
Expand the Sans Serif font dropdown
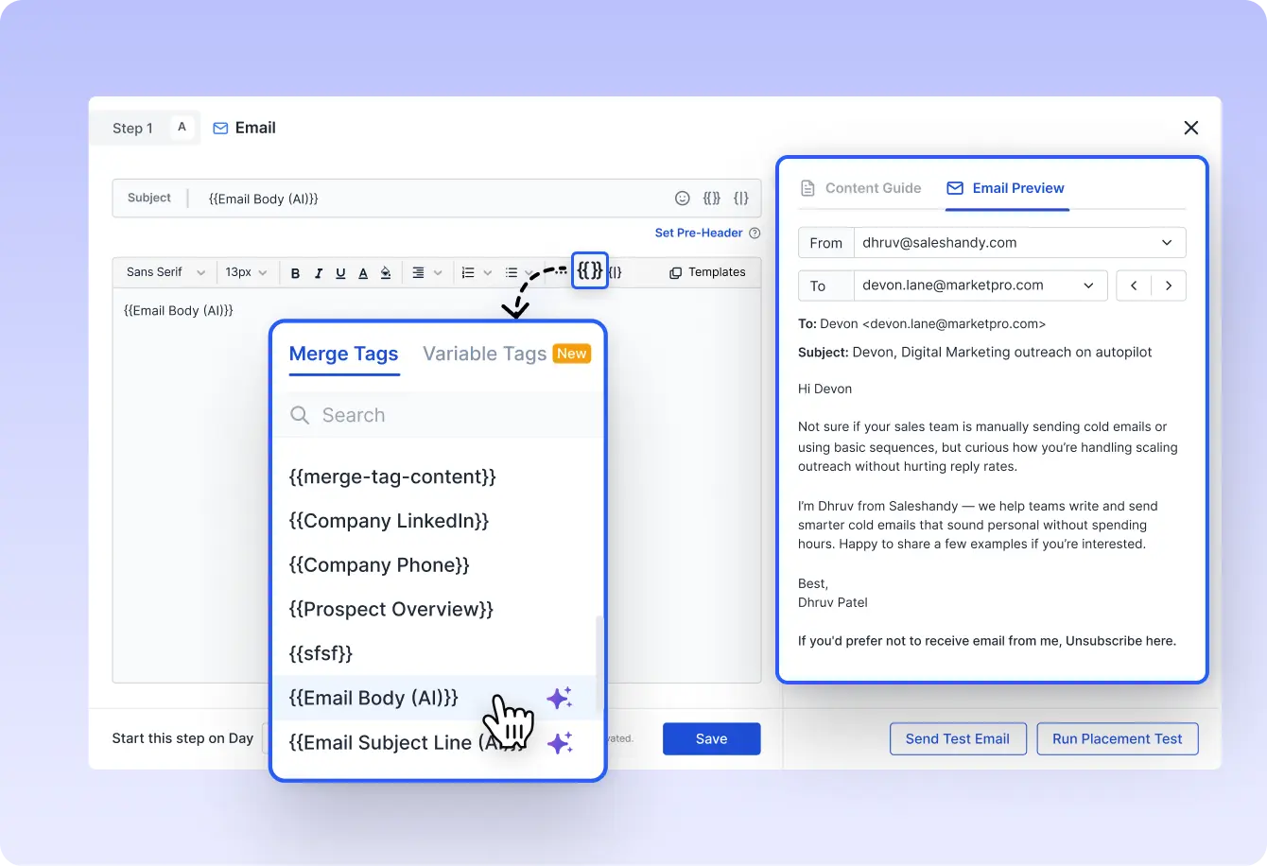(165, 272)
